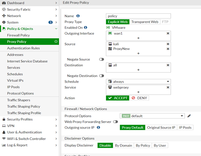201x156 pixels.
Task: Remove kali from Source list
Action: 168,44
